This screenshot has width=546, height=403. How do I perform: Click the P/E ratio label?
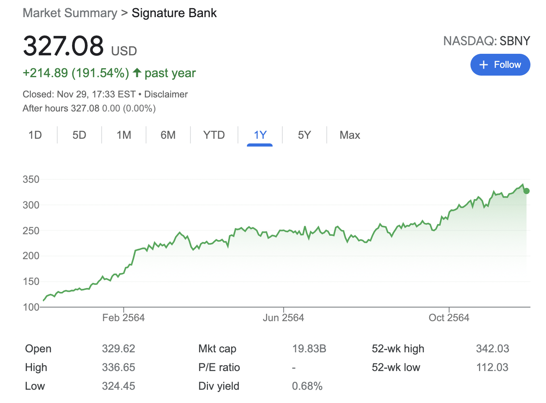click(x=219, y=367)
